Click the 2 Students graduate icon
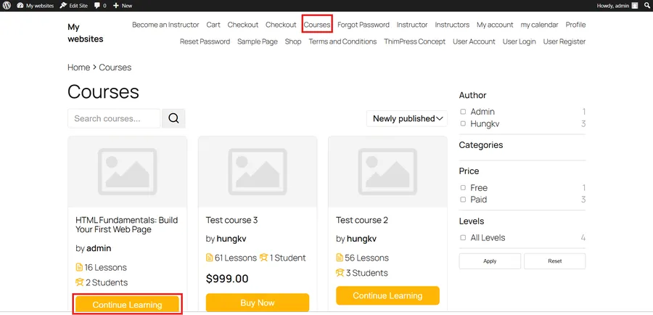Screen dimensions: 653x315 80,282
